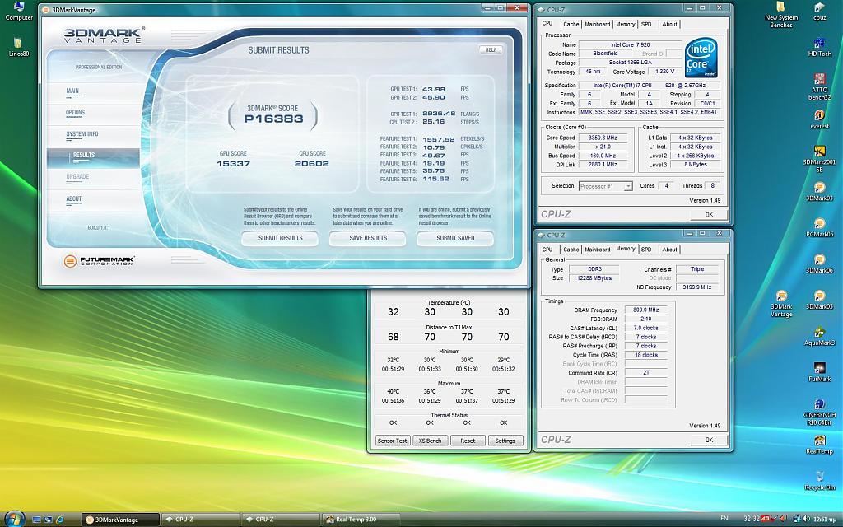This screenshot has width=843, height=527.
Task: Launch HD Tach from the desktop
Action: [819, 47]
